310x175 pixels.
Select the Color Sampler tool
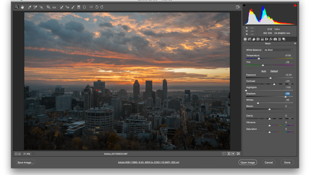35,7
